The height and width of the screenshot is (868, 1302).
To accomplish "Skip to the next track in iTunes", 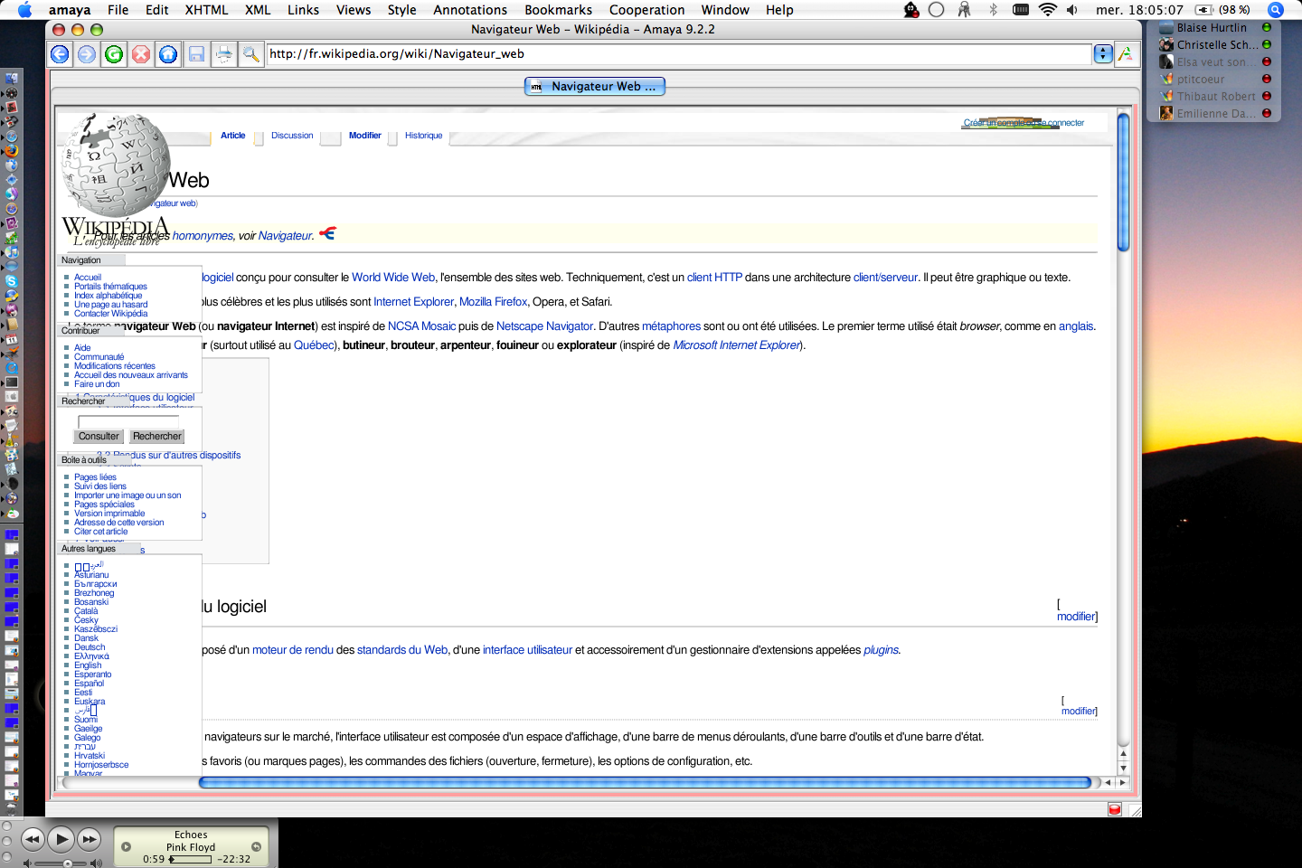I will (89, 840).
